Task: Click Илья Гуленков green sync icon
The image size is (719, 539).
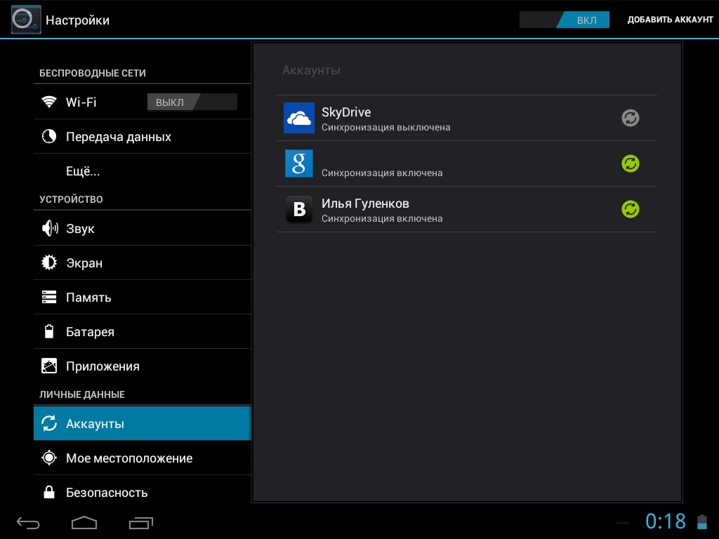Action: [630, 209]
